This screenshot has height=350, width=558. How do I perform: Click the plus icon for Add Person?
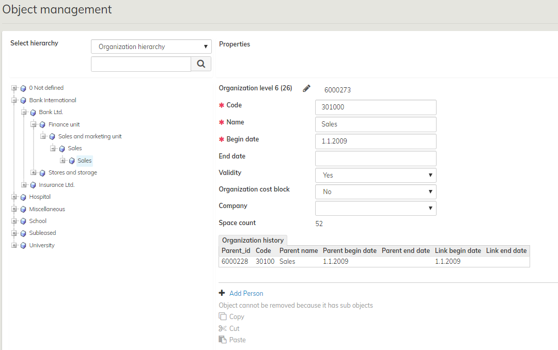point(222,293)
